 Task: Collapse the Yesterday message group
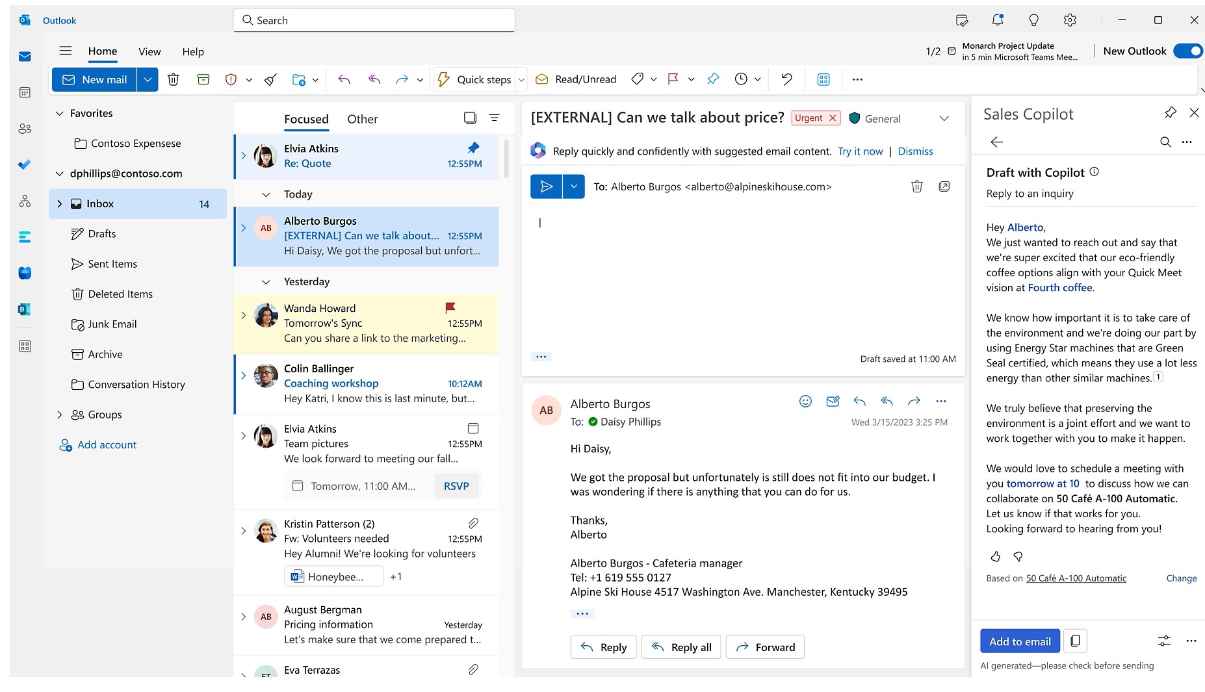[x=265, y=281]
